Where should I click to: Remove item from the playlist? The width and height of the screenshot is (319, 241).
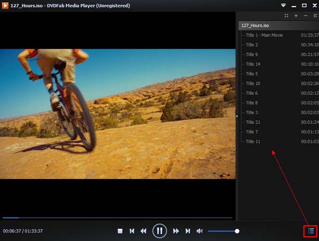click(x=305, y=16)
